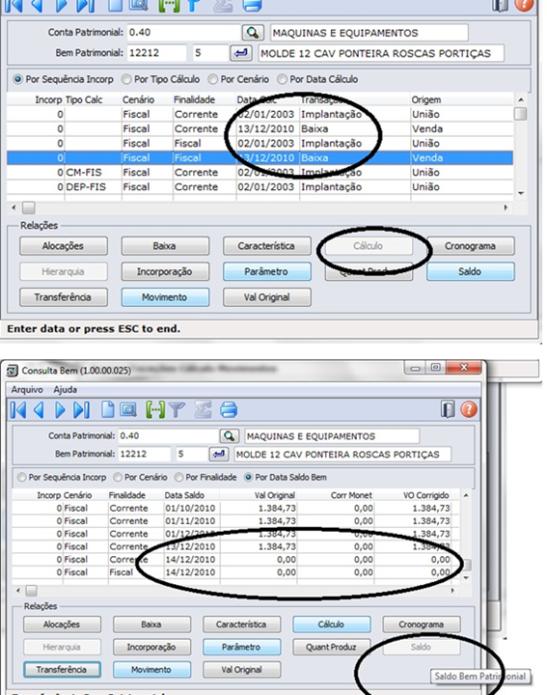Click the Data Saldo column header
The height and width of the screenshot is (695, 547).
[x=184, y=495]
